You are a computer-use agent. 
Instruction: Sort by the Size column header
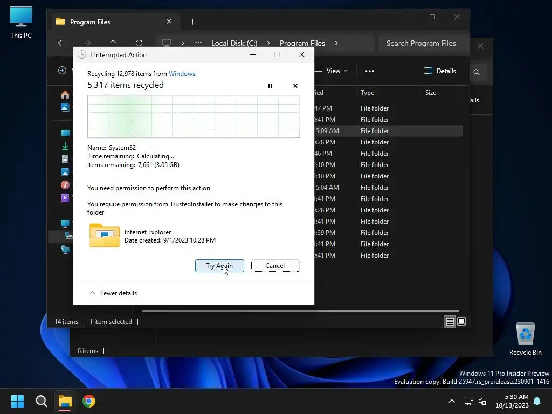pos(443,93)
